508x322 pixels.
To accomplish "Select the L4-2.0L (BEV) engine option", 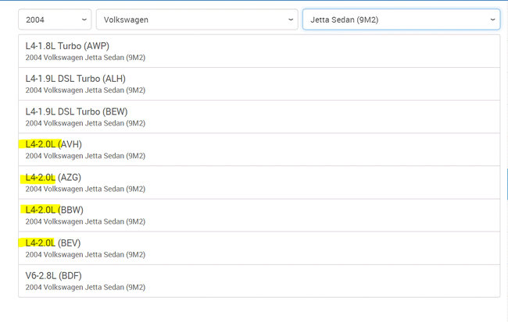I will 258,247.
